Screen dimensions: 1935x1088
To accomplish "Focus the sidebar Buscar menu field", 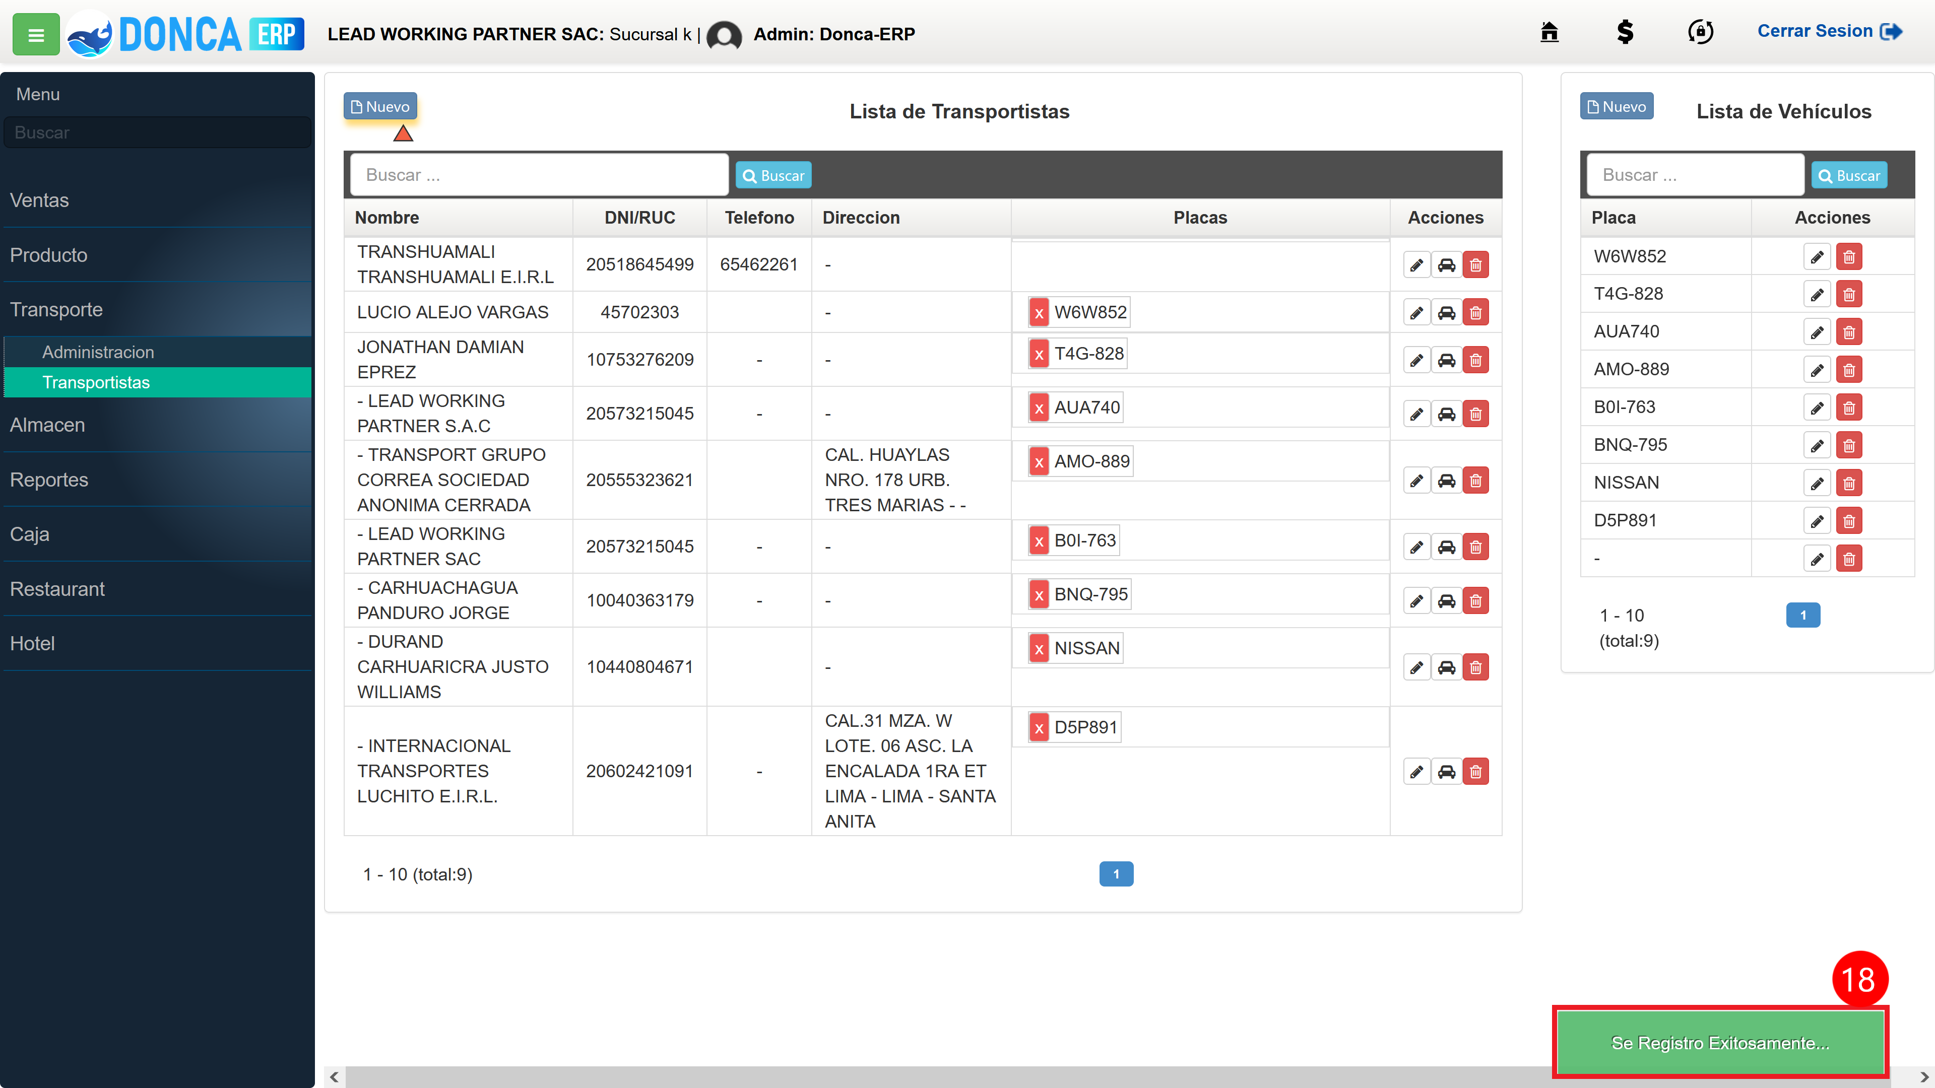I will coord(158,132).
